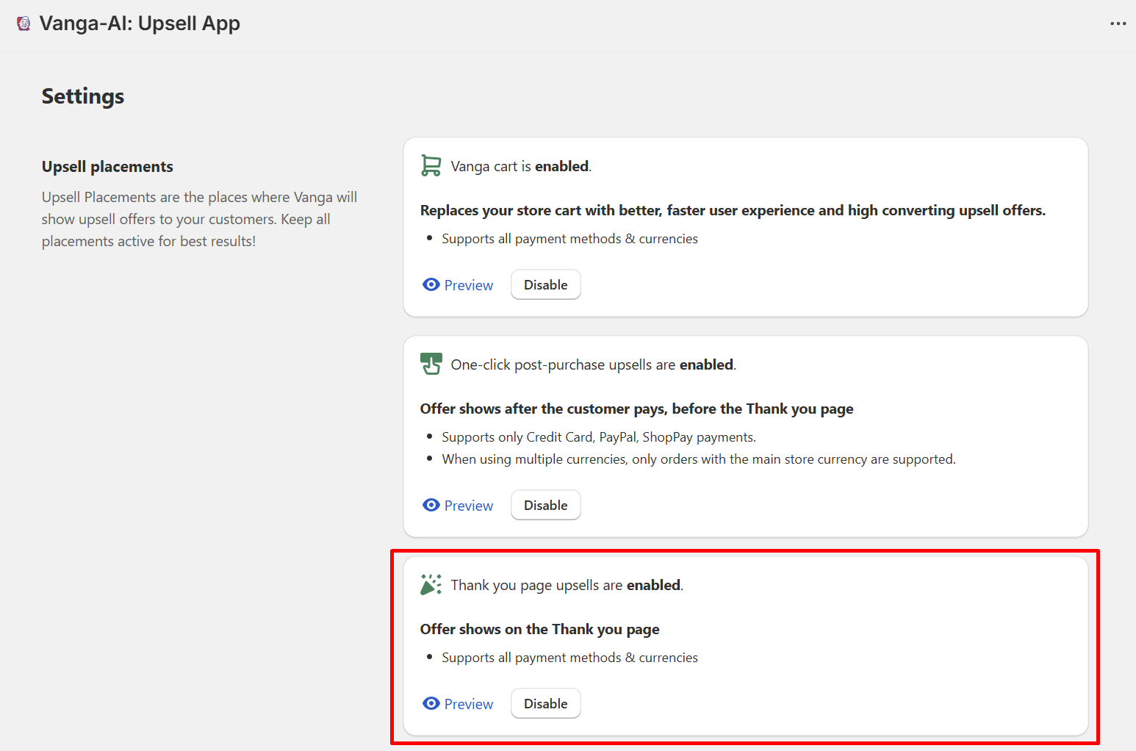Screen dimensions: 1136x751
Task: Disable the Vanga cart
Action: [546, 284]
